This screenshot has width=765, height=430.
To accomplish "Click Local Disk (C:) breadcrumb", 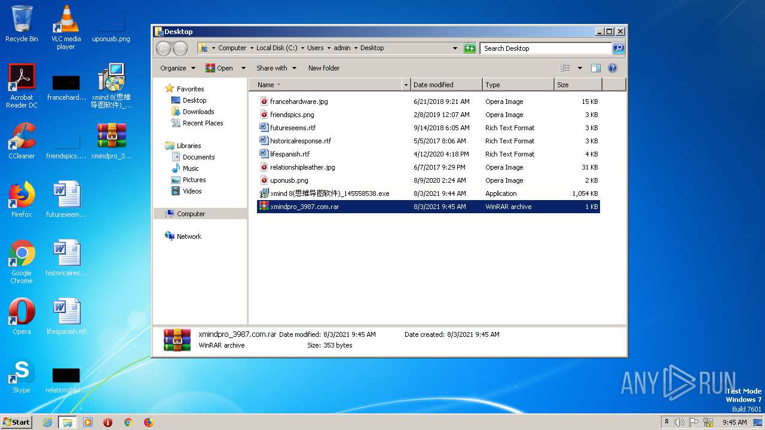I will coord(277,48).
